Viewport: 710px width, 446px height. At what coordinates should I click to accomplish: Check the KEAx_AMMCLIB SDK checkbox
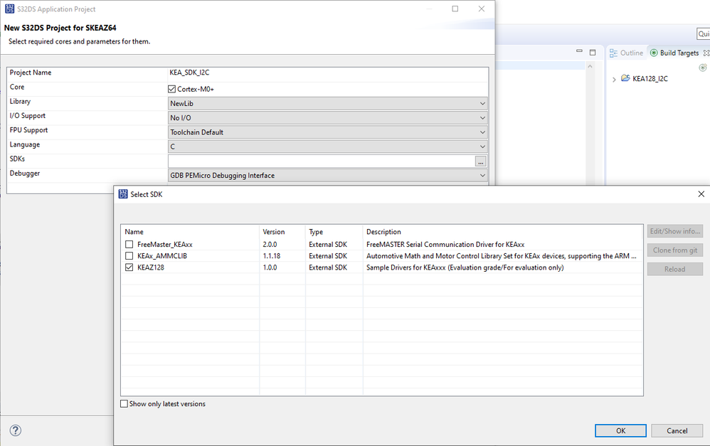(129, 256)
